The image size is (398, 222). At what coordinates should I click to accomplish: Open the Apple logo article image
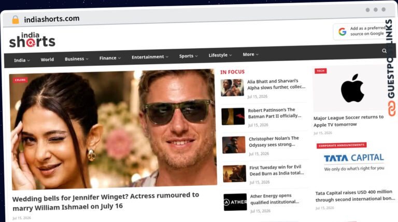[352, 88]
